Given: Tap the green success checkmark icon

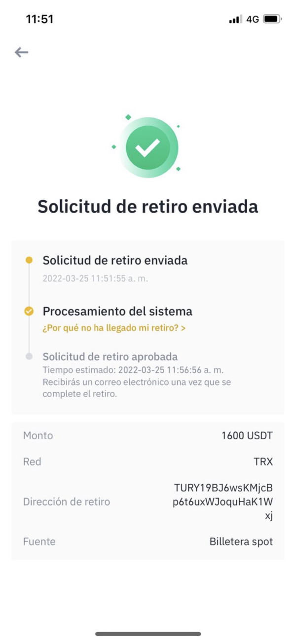Looking at the screenshot, I should coord(148,147).
